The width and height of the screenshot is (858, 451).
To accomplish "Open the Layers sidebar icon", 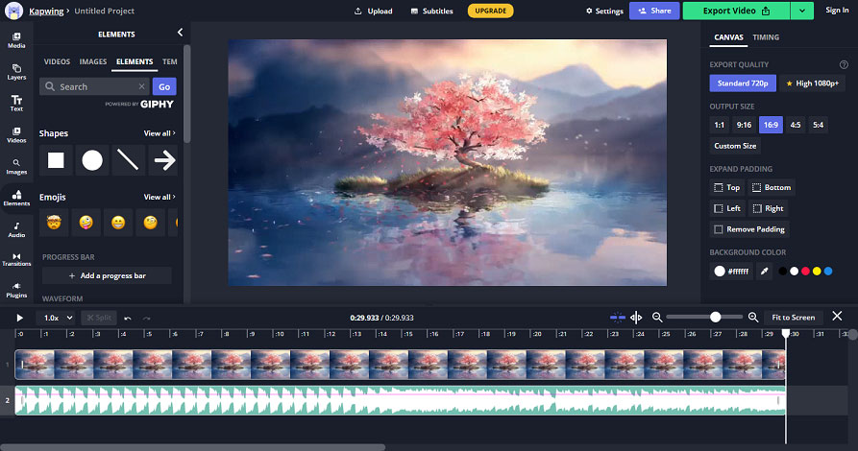I will (x=16, y=72).
